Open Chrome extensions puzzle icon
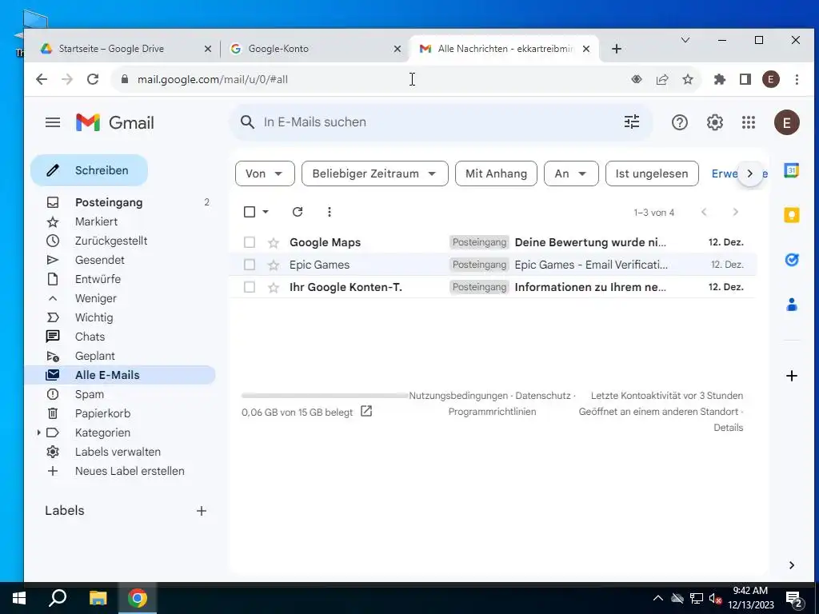The height and width of the screenshot is (614, 819). (719, 79)
